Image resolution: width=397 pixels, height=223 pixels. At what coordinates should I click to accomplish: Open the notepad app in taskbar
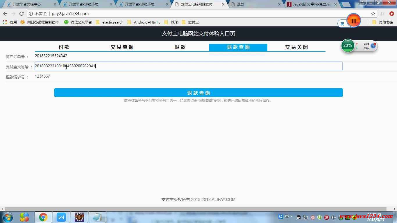97,217
